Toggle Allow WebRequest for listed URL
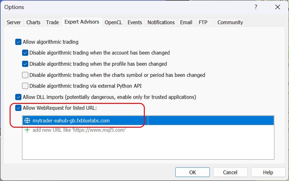The height and width of the screenshot is (181, 289). coord(18,108)
